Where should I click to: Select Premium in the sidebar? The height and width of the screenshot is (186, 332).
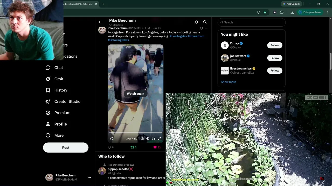[x=58, y=113]
